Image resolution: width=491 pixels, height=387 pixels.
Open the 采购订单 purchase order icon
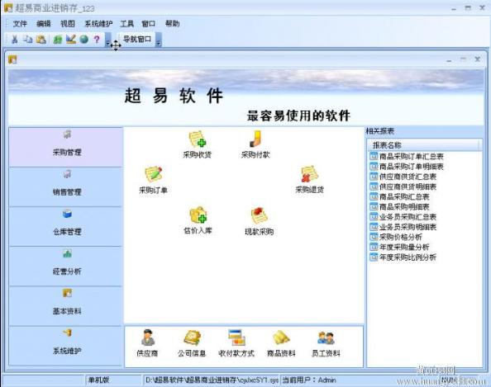coord(153,180)
